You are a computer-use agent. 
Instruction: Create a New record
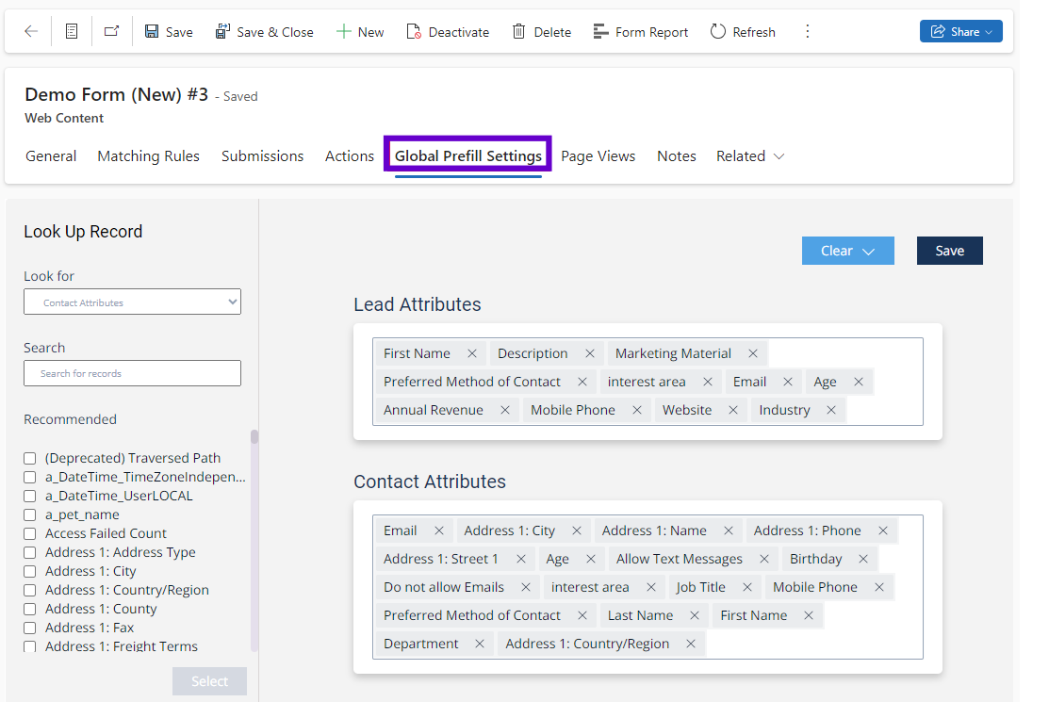pyautogui.click(x=360, y=32)
